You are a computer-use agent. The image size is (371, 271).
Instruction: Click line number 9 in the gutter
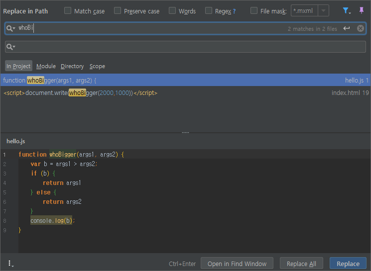4,230
